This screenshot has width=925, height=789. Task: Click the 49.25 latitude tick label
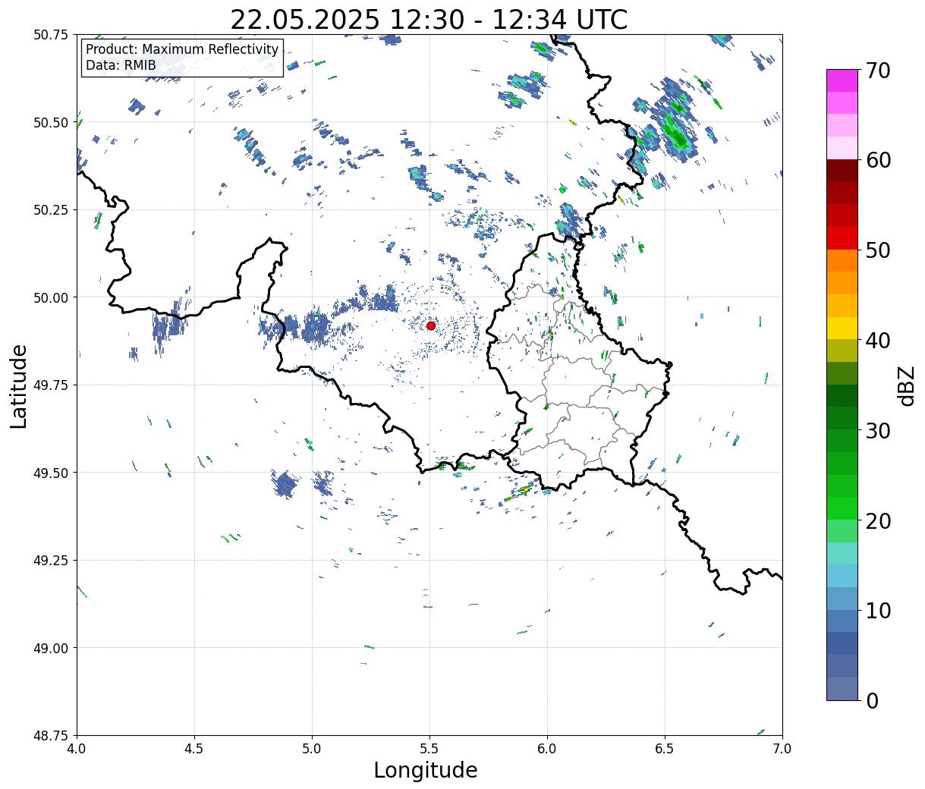point(51,561)
